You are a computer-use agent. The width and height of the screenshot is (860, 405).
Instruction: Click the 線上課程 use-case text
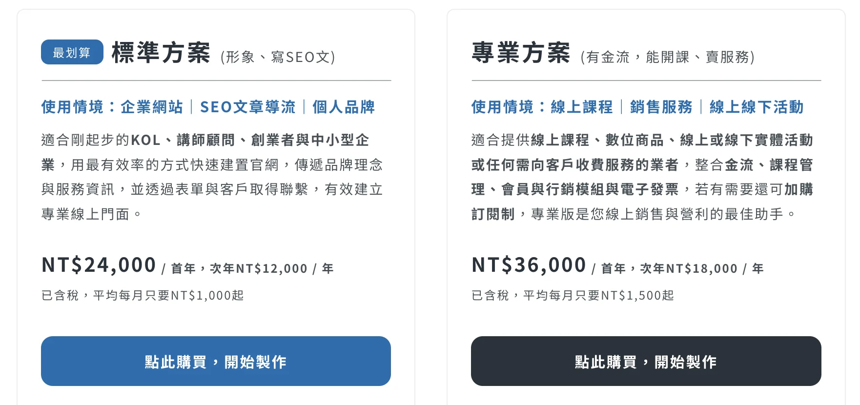[x=582, y=107]
